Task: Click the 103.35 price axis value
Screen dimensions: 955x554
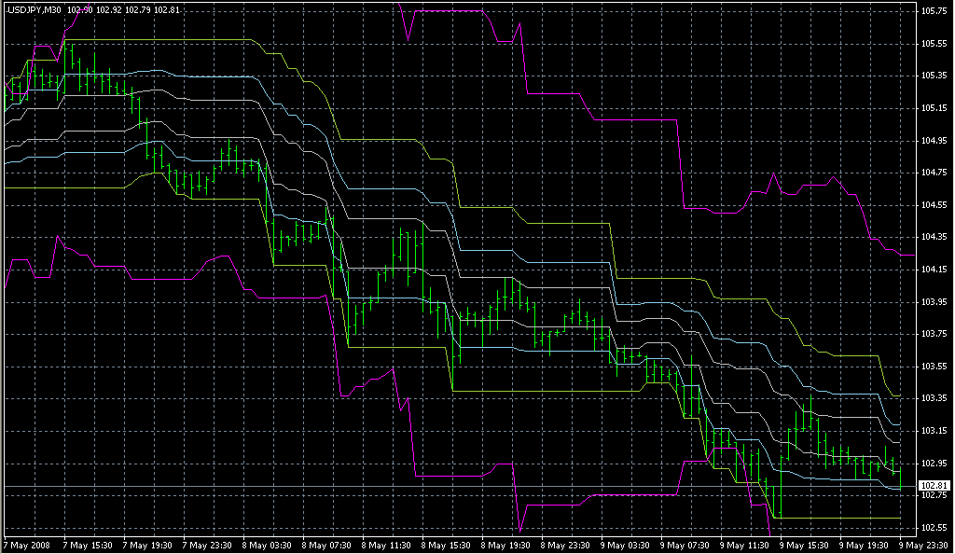Action: click(x=934, y=398)
